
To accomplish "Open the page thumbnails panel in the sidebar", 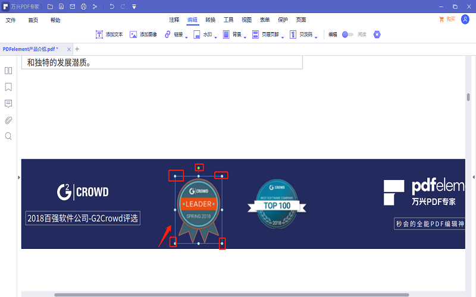I will pyautogui.click(x=8, y=71).
